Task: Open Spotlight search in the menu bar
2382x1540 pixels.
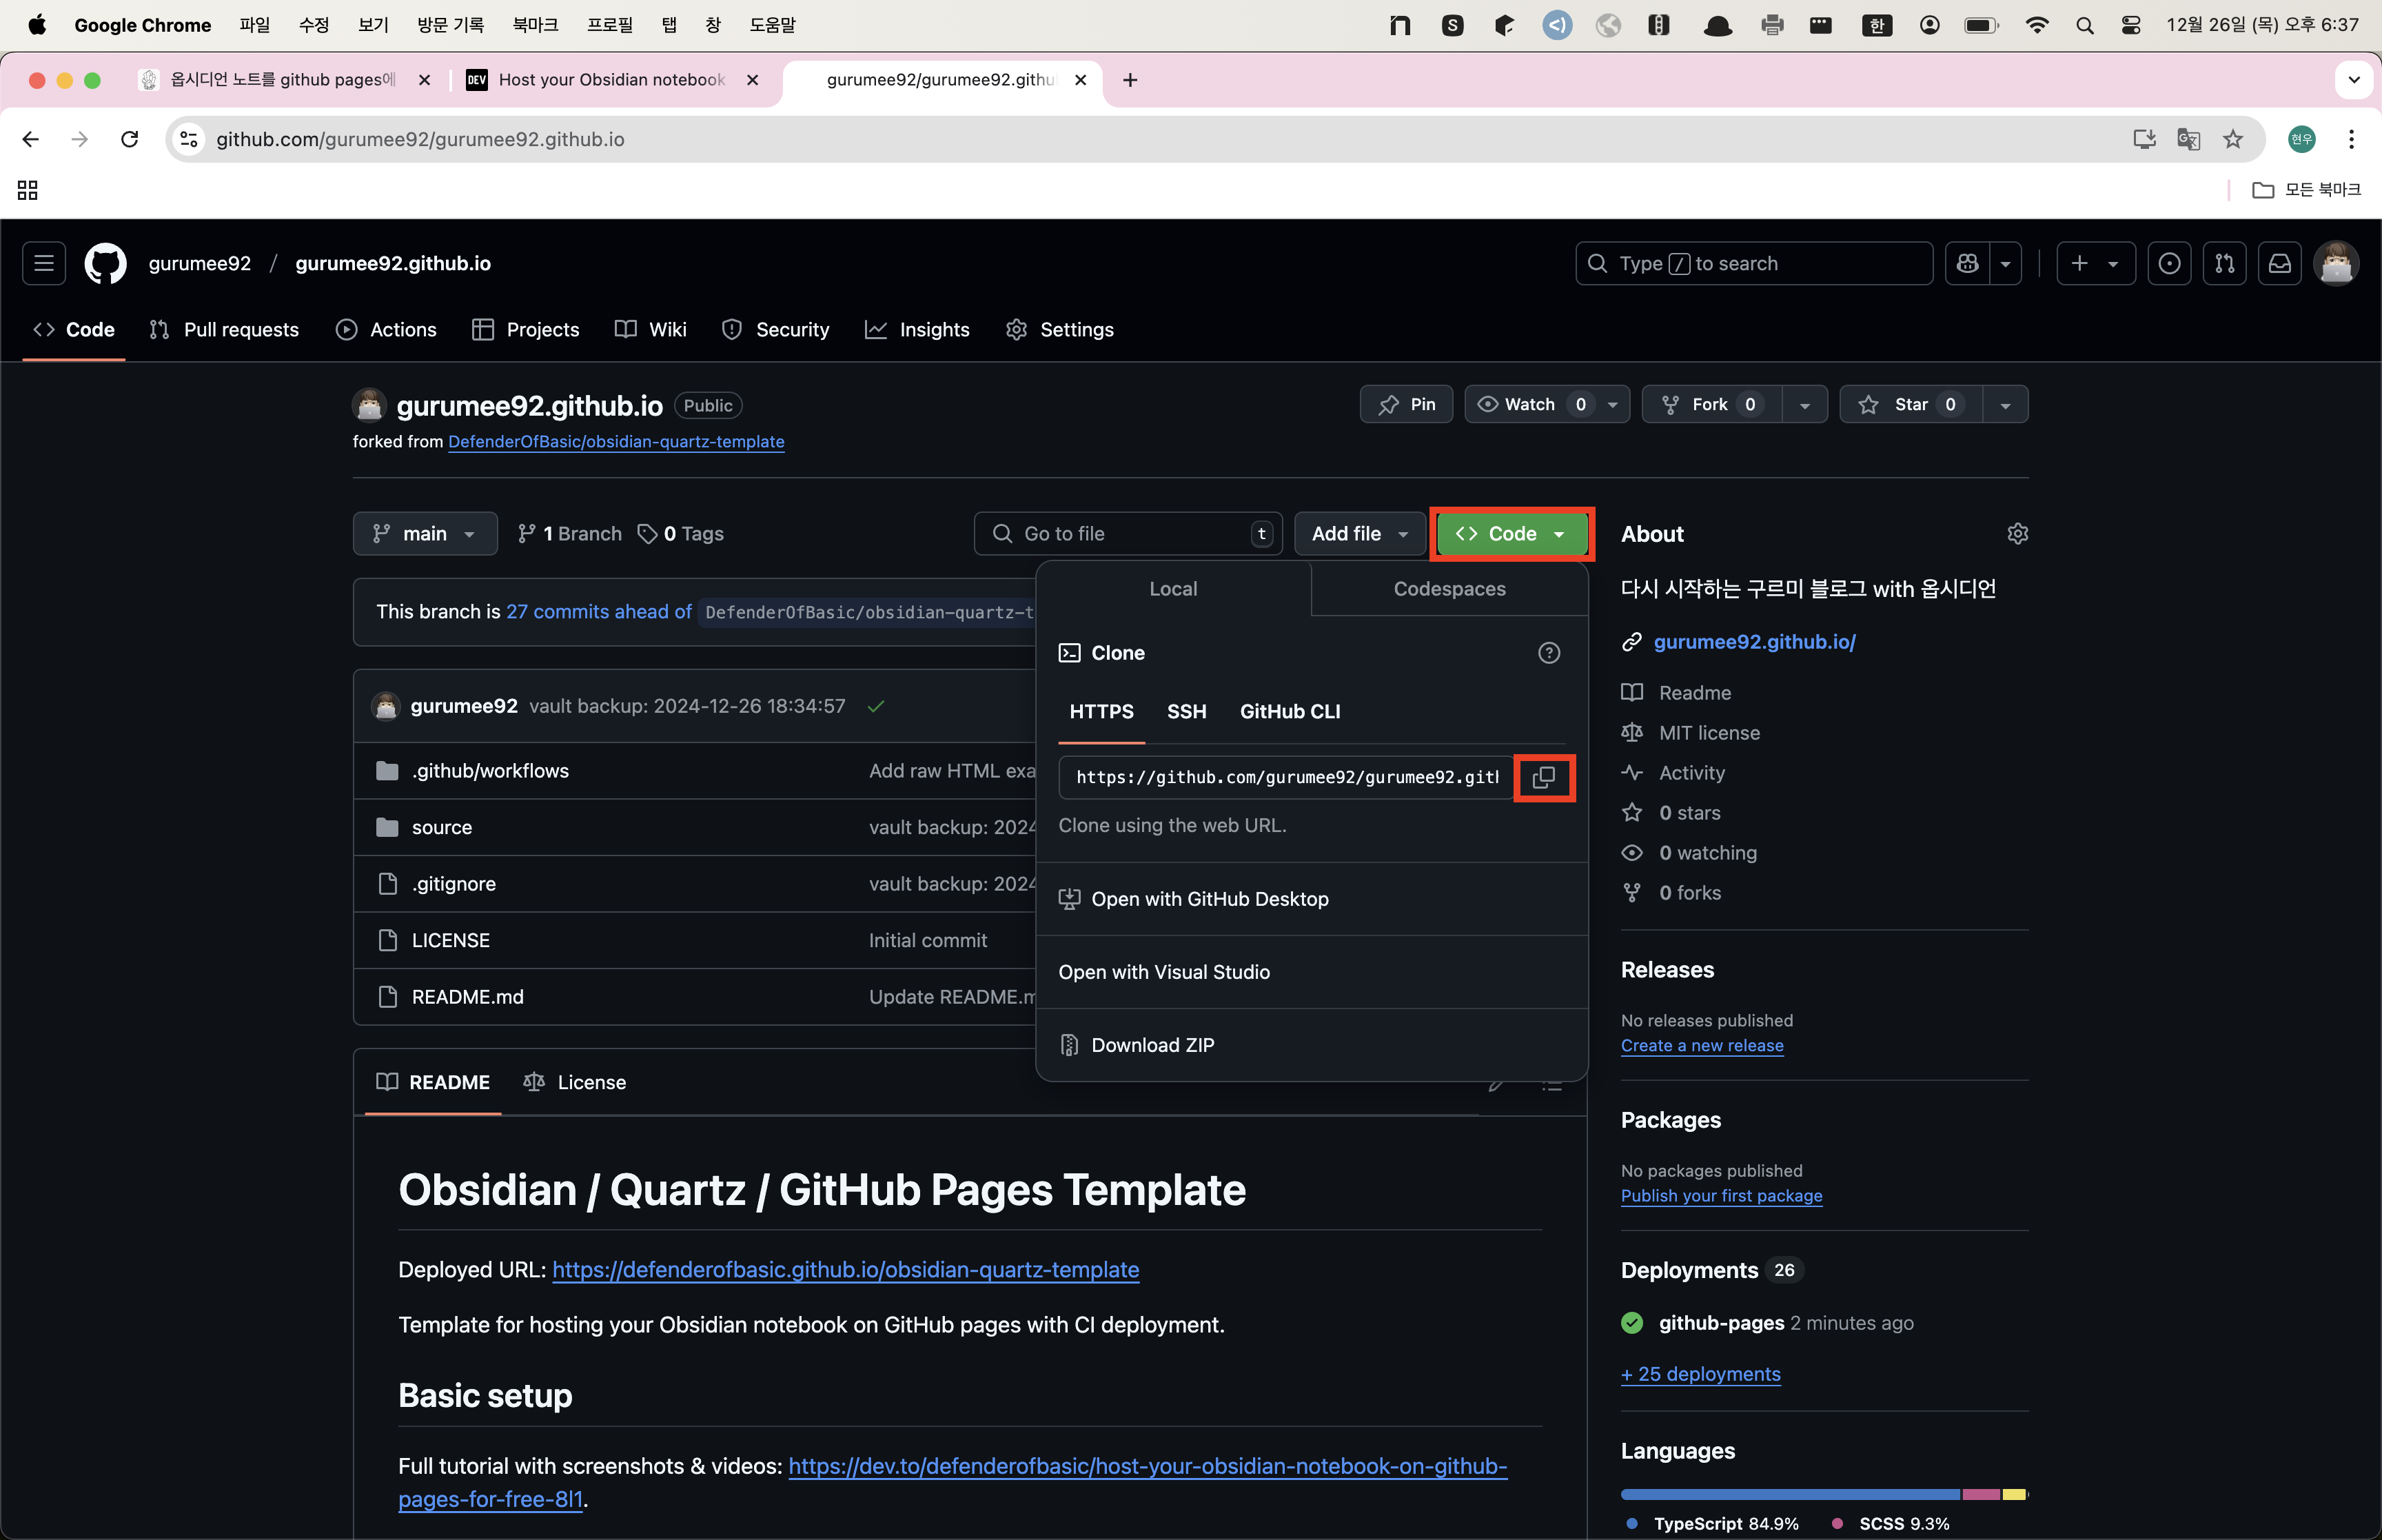Action: tap(2084, 25)
